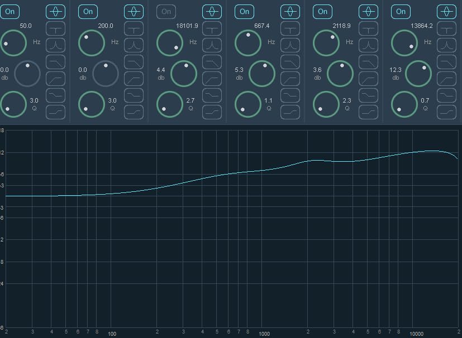The width and height of the screenshot is (462, 338).
Task: Click the 3.6 db gain value text
Action: tap(317, 70)
